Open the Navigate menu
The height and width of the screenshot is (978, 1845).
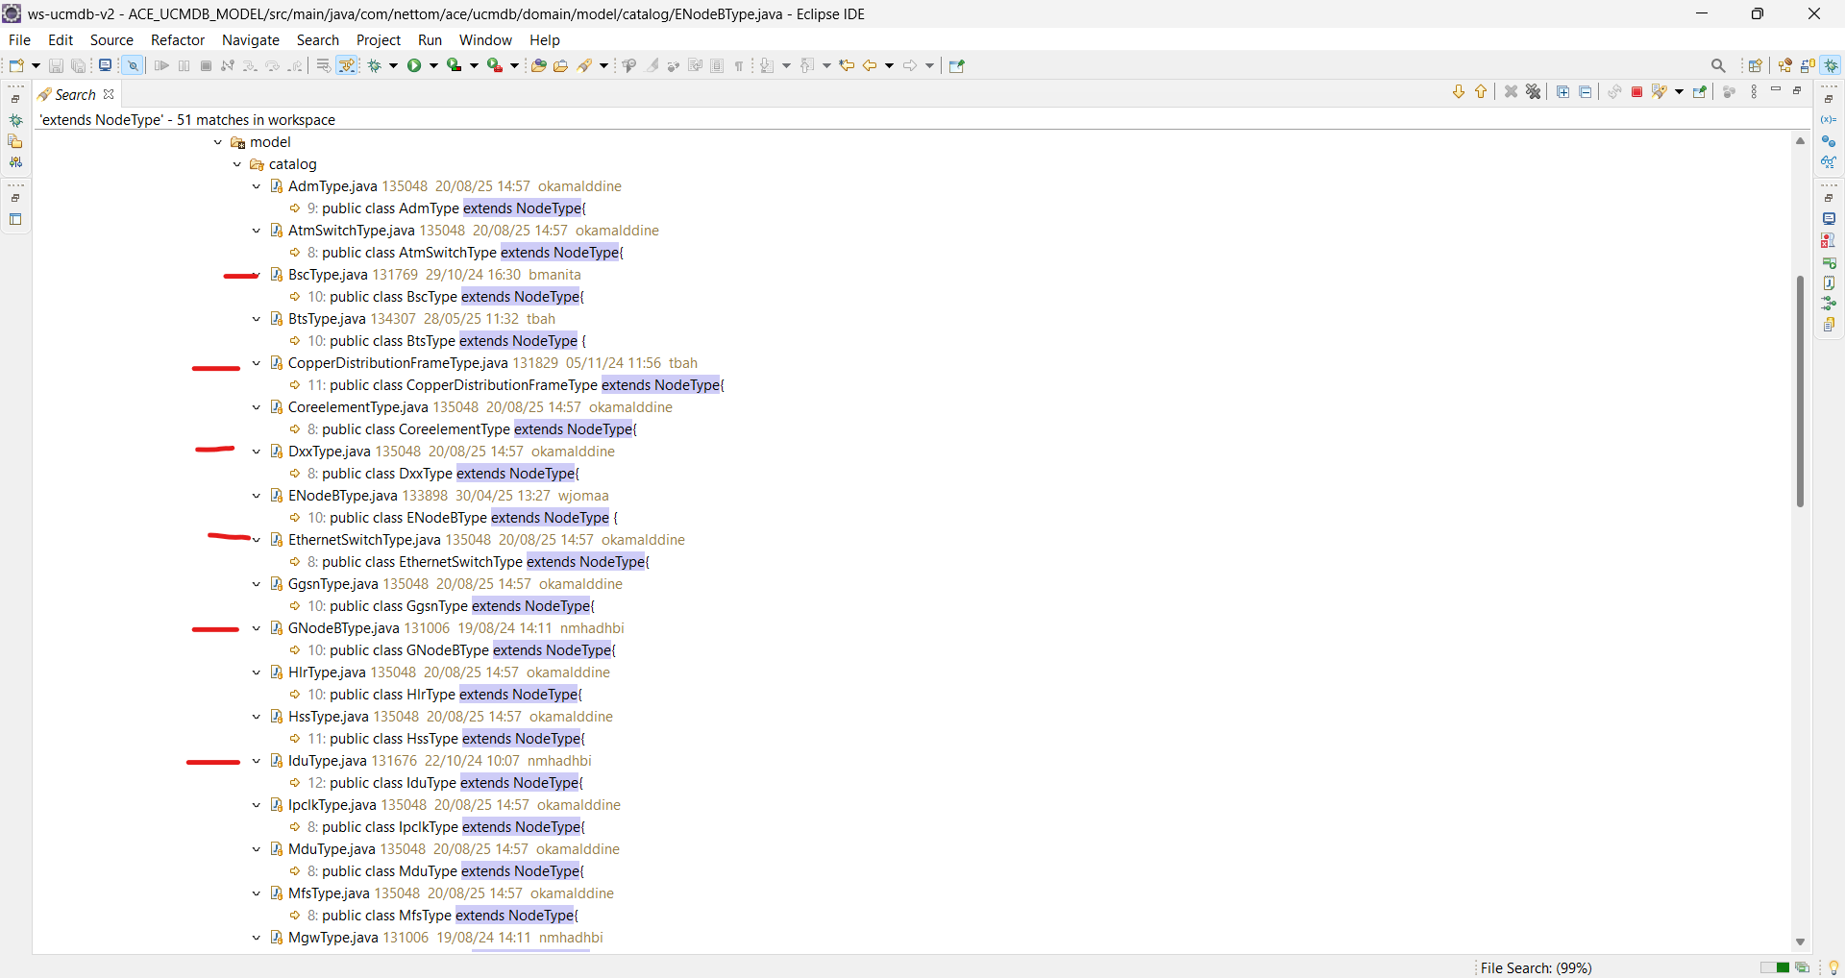(250, 40)
